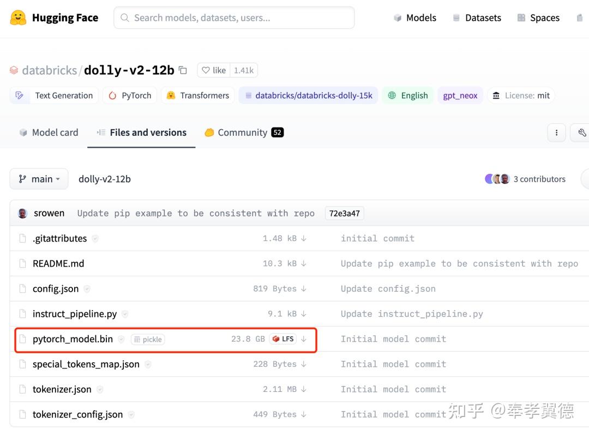Select the Transformers tag
The height and width of the screenshot is (435, 589).
pos(197,95)
